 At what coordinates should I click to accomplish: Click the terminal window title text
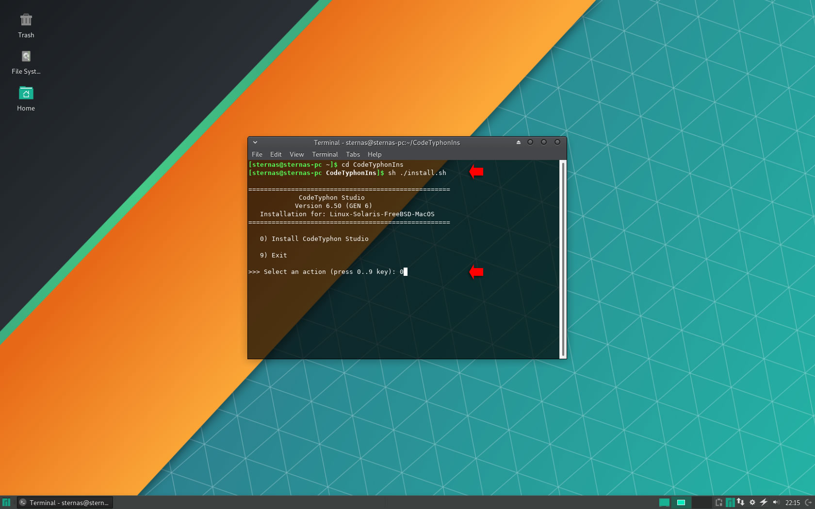tap(387, 143)
